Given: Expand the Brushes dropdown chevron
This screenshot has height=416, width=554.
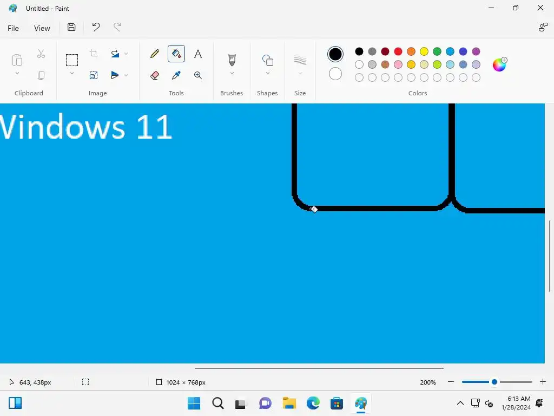Looking at the screenshot, I should (232, 73).
